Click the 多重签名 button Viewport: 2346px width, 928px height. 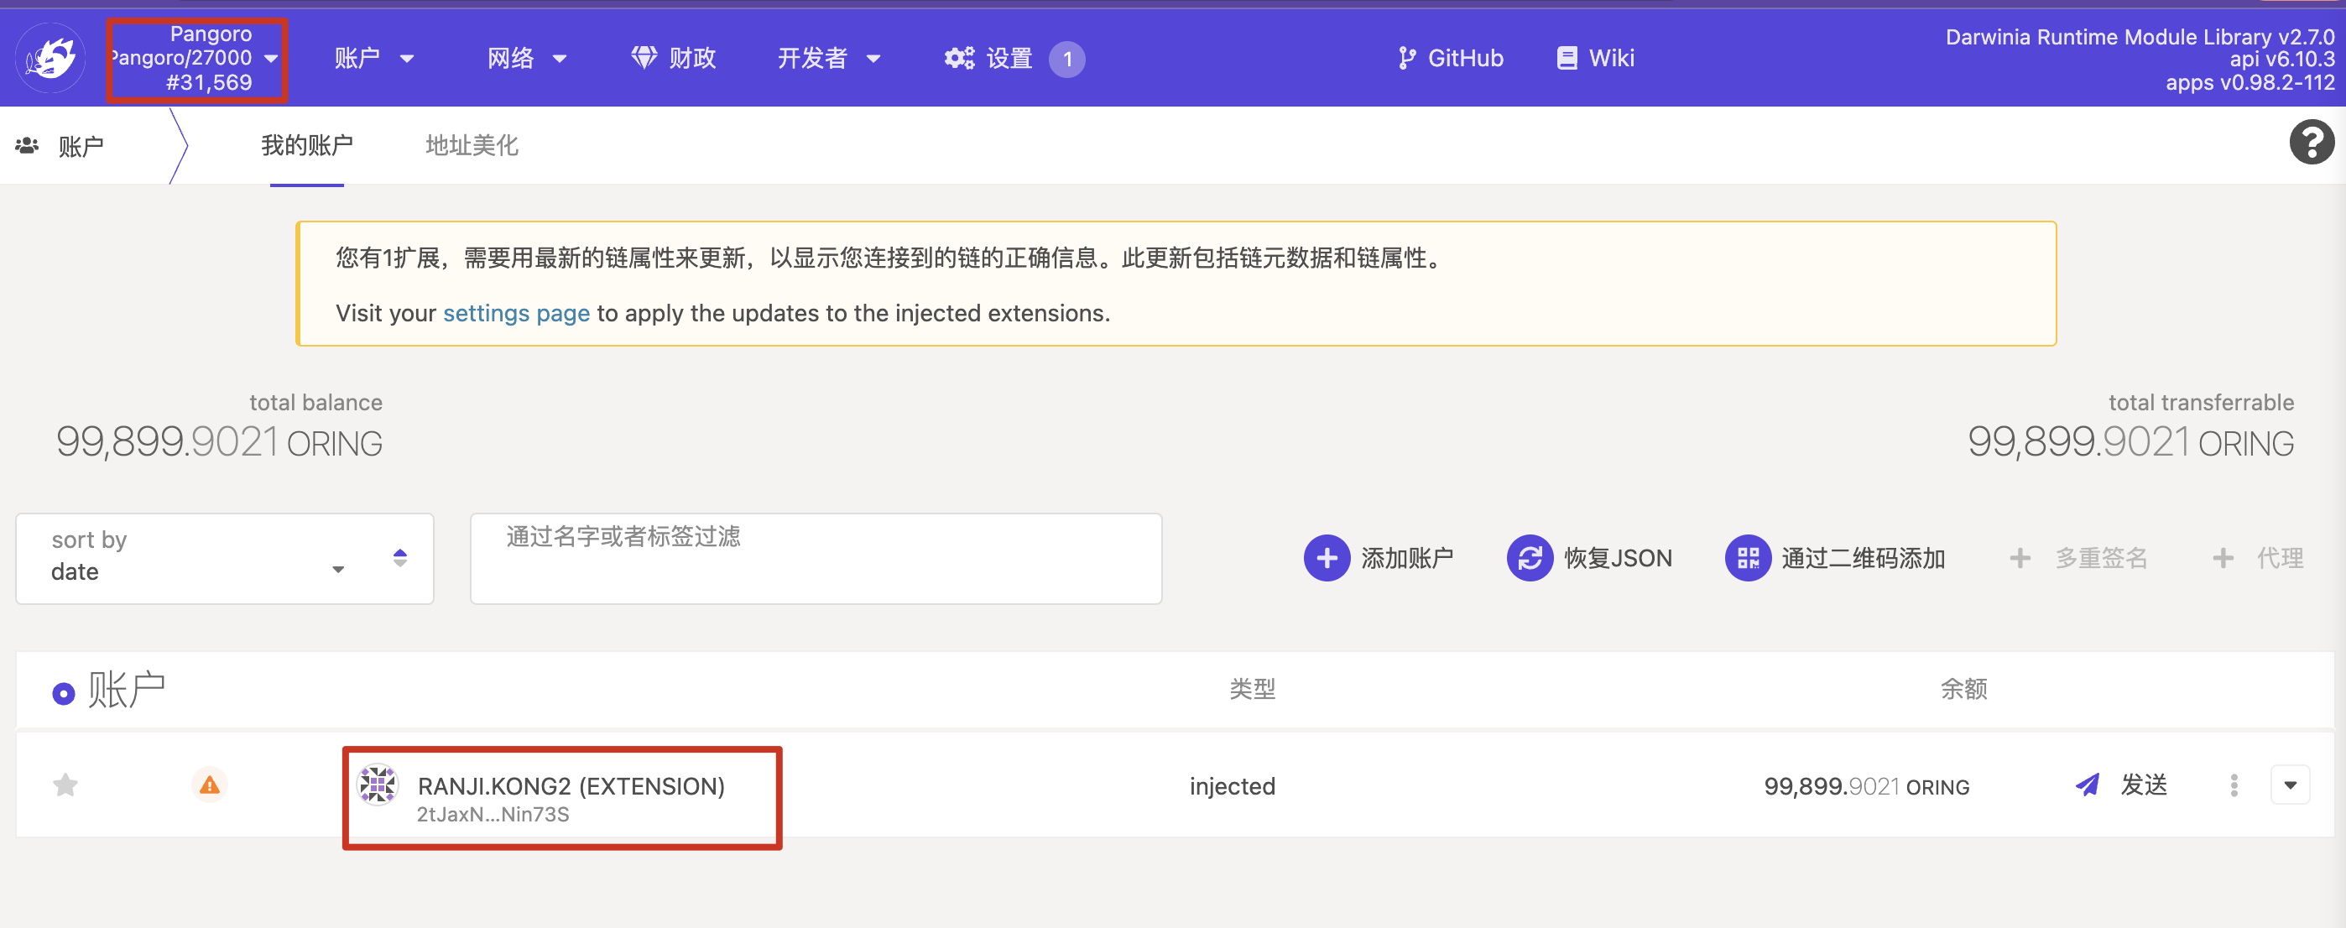(x=2078, y=558)
